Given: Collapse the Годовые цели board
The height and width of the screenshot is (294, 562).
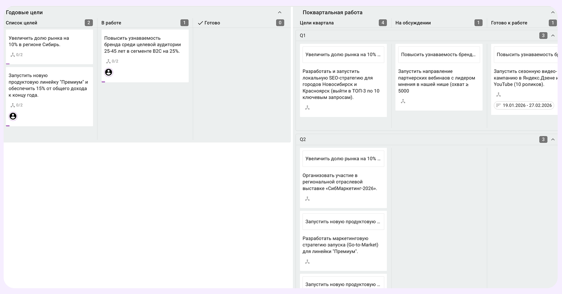Looking at the screenshot, I should (280, 12).
